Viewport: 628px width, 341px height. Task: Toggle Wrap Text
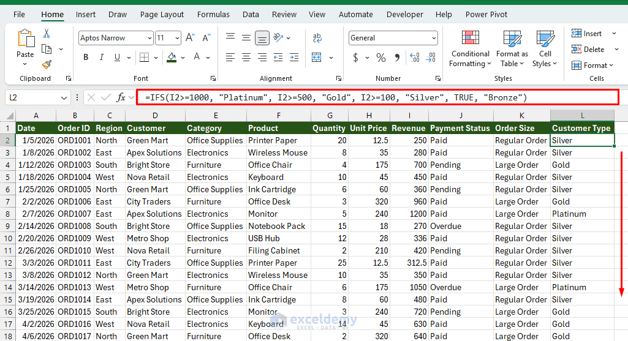coord(317,37)
